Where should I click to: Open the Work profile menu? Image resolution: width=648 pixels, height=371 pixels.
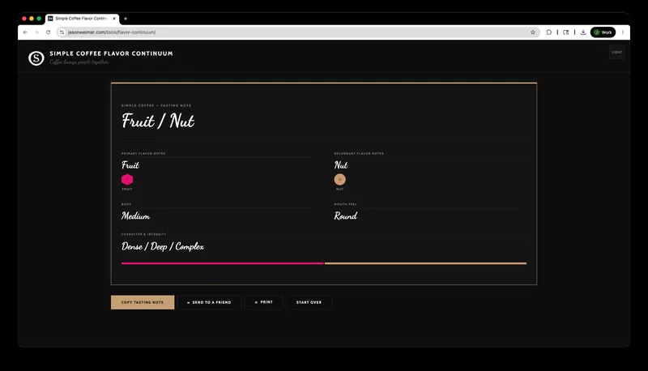pyautogui.click(x=603, y=32)
